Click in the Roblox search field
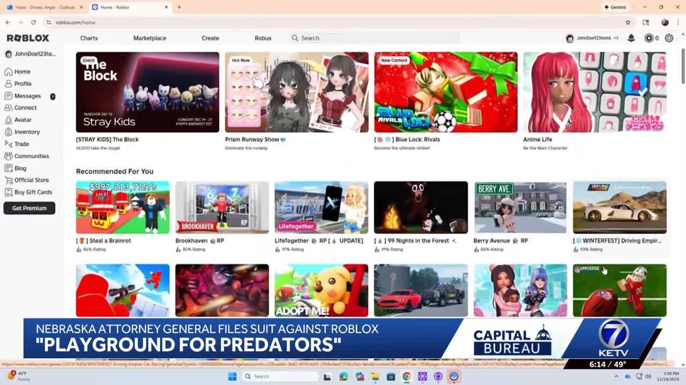This screenshot has height=385, width=686. (x=375, y=38)
